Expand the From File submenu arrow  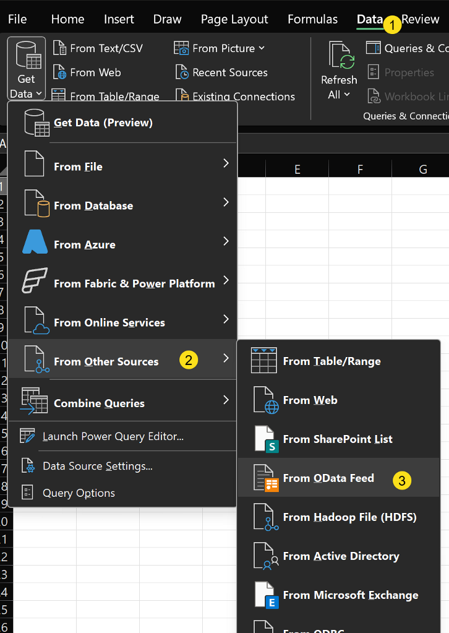click(x=226, y=163)
